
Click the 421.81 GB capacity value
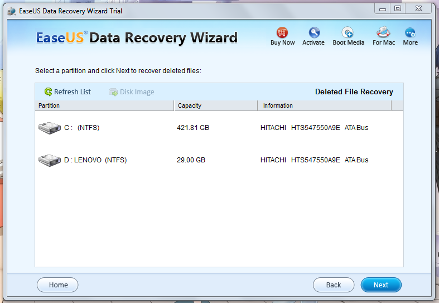[193, 128]
